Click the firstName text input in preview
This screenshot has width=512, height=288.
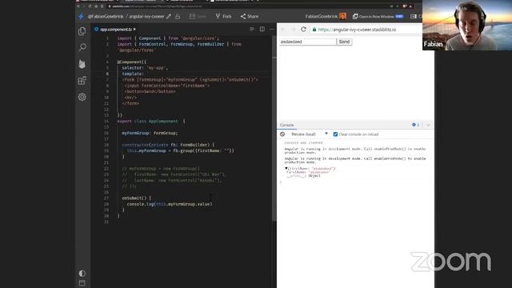[x=307, y=42]
